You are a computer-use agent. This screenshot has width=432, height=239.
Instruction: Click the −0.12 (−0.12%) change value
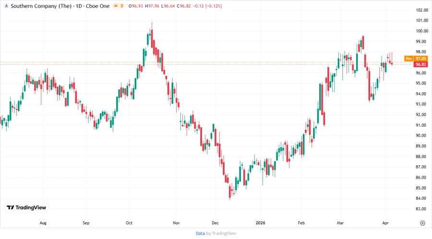pyautogui.click(x=207, y=6)
